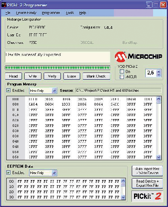Screen dimensions: 168x207
Task: Click the PICkit 2 logo
Action: pyautogui.click(x=147, y=196)
